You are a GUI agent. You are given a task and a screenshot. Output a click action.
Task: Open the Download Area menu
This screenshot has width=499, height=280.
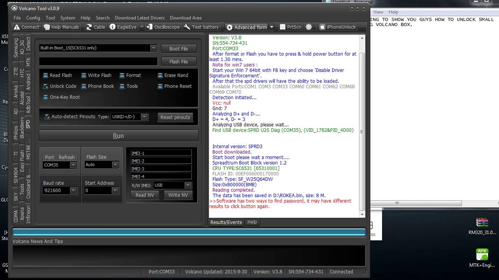[x=186, y=18]
